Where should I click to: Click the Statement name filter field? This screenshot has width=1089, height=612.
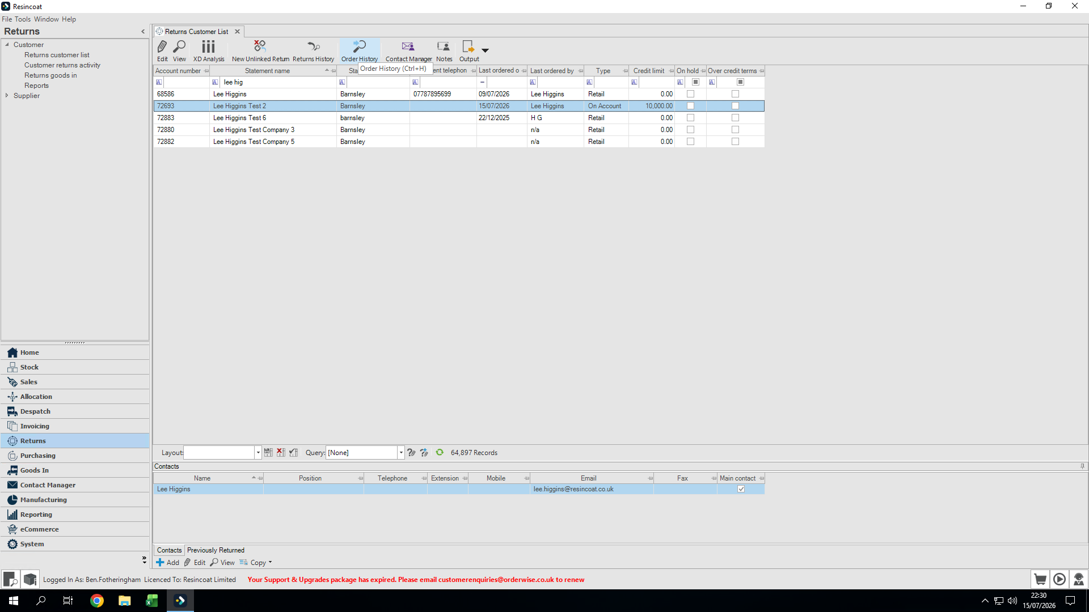coord(277,82)
